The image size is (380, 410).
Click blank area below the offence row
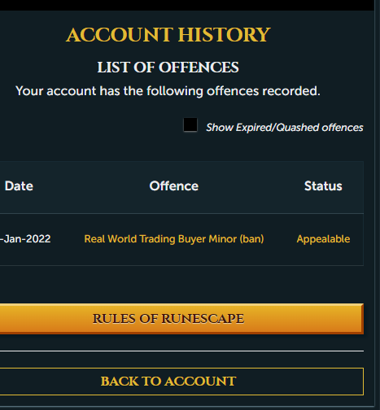(181, 284)
